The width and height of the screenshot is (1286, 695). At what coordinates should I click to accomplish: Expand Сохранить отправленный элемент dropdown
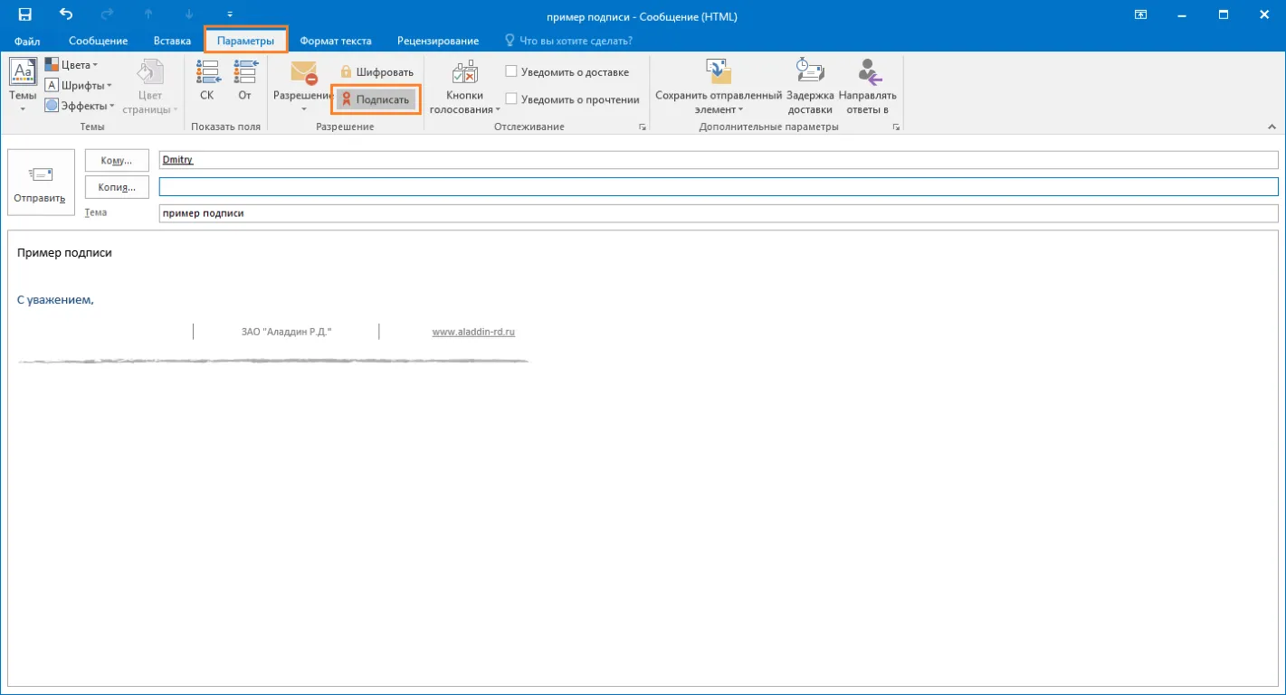pos(719,88)
